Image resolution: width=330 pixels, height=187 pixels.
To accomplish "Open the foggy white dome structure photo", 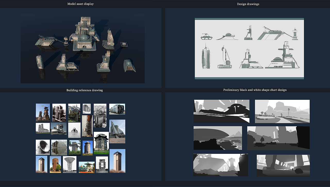I will coord(74,130).
